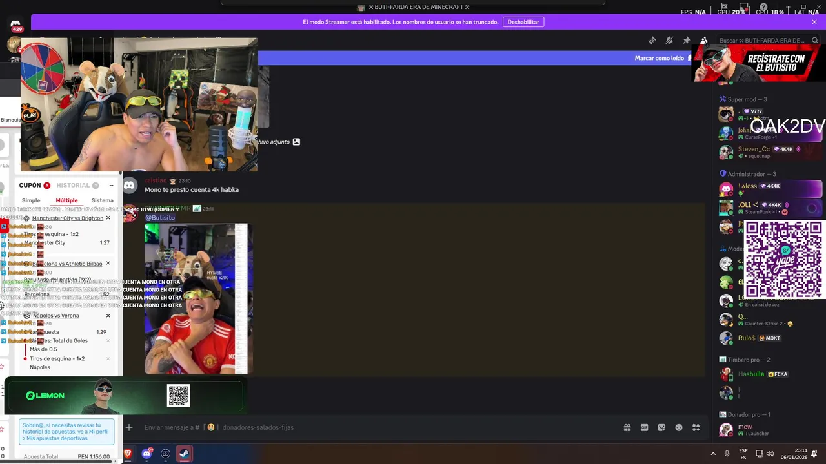826x464 pixels.
Task: Click username cristian above the message
Action: click(156, 181)
